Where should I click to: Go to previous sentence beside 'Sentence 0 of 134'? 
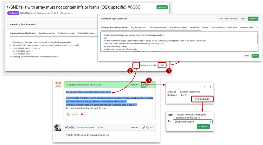point(135,65)
